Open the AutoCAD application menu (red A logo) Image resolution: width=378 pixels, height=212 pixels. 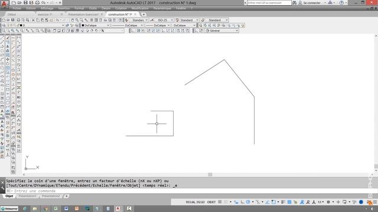4,4
